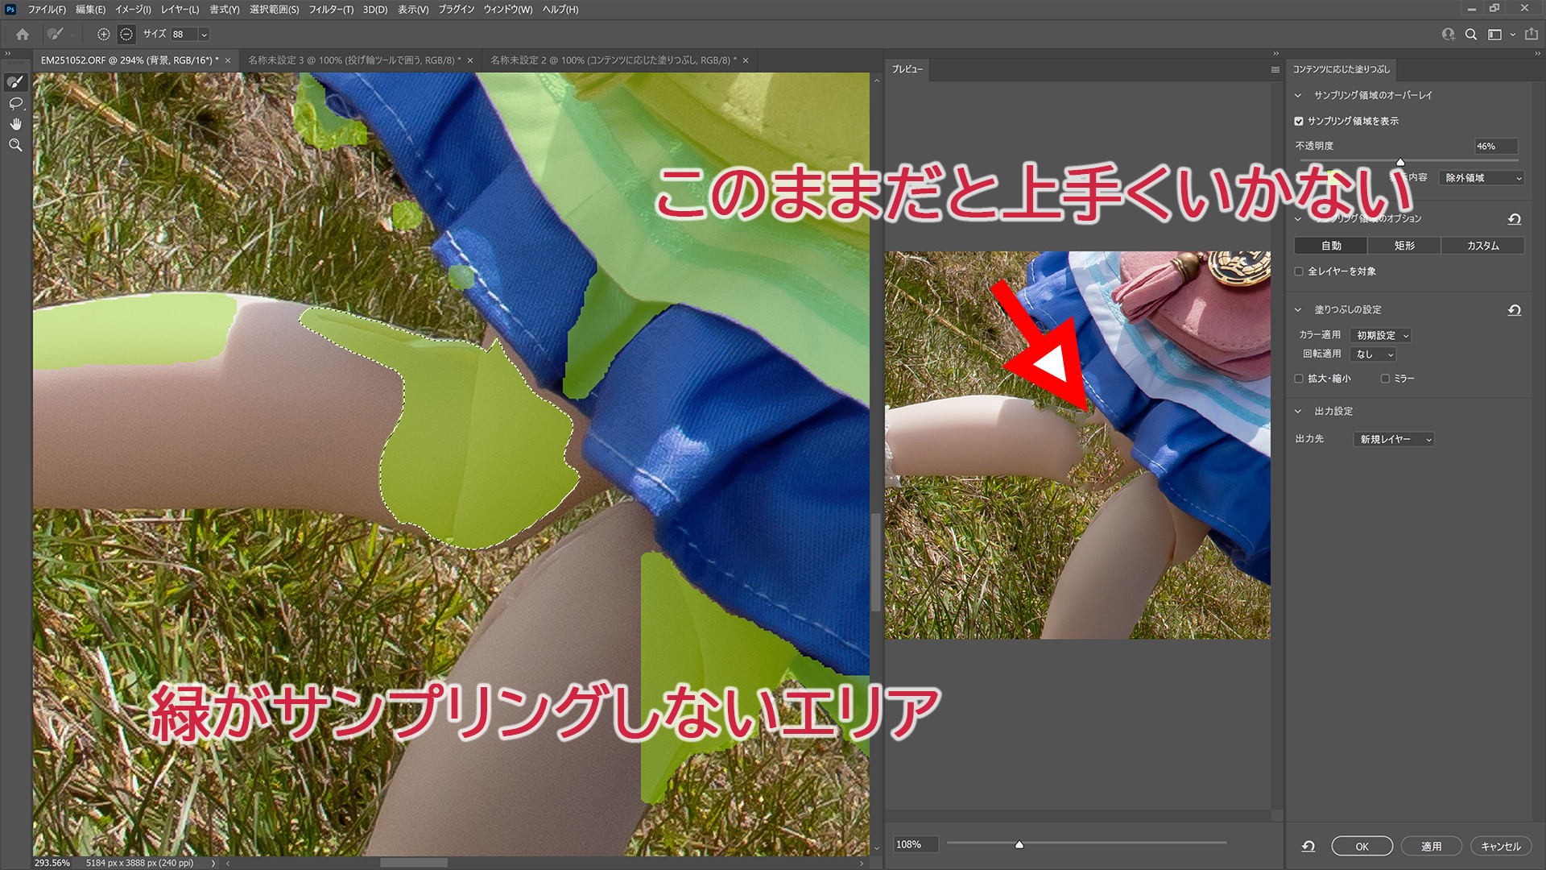Open the Preview panel menu icon
This screenshot has height=870, width=1546.
[1275, 70]
